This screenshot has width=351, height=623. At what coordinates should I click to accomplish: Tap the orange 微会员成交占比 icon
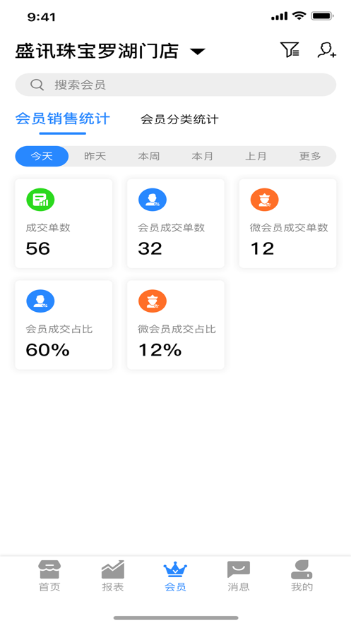(x=153, y=301)
